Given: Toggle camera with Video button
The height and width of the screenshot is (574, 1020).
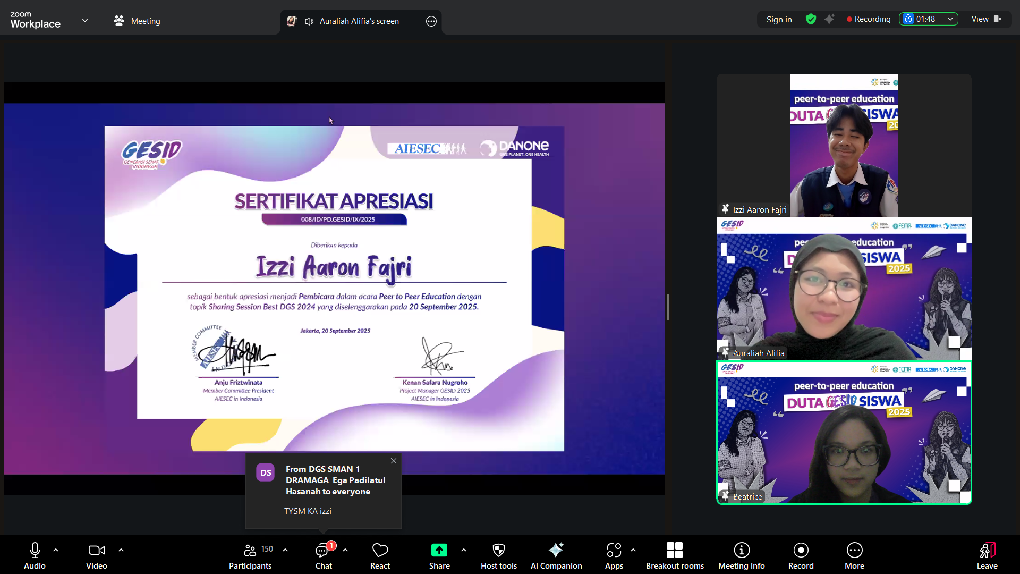Looking at the screenshot, I should [x=96, y=551].
